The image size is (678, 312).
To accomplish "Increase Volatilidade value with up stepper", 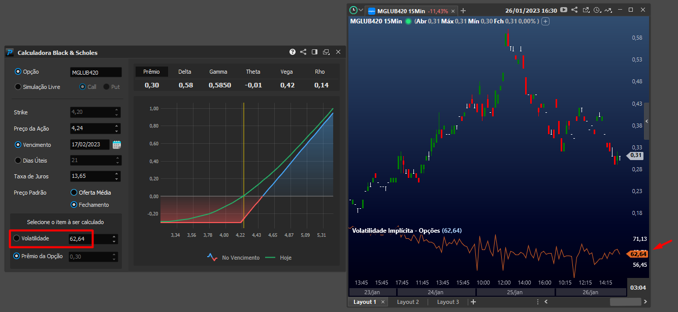I will pos(114,236).
